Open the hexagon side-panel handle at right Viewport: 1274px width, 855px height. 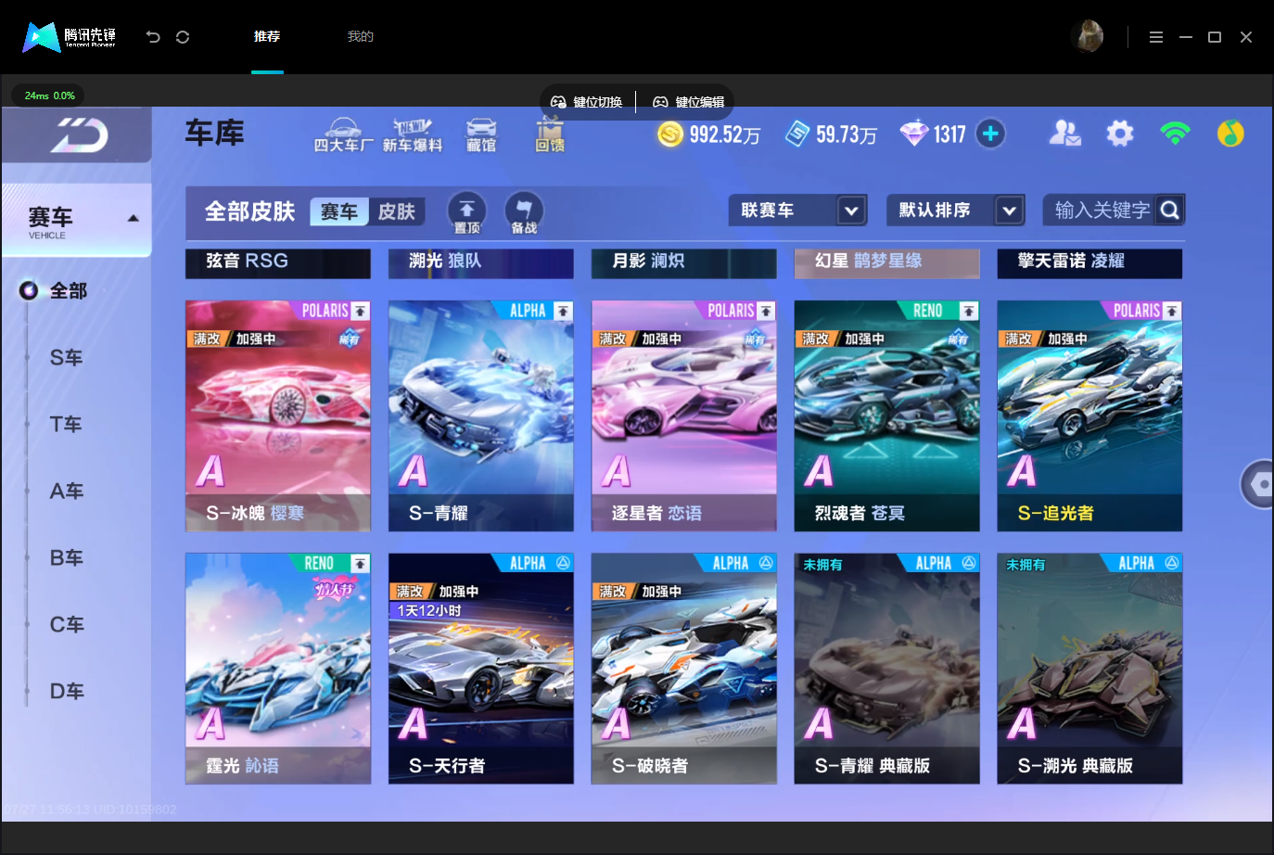point(1259,484)
